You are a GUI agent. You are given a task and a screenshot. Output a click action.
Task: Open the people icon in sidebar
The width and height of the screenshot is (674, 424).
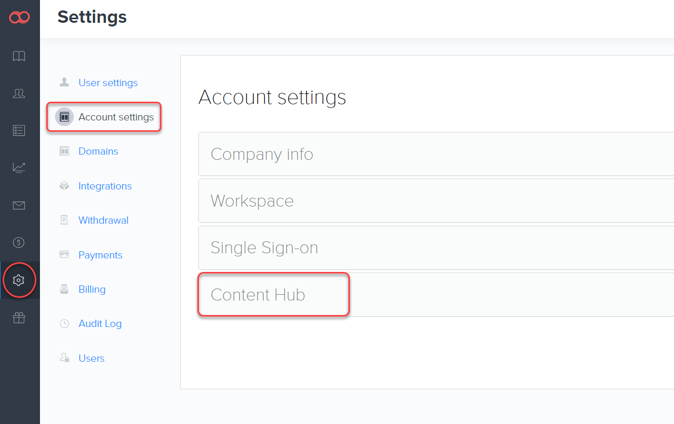pos(19,93)
